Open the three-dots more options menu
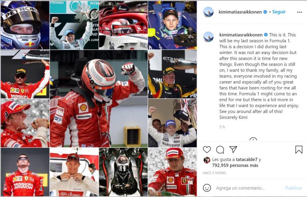Viewport: 307px width, 197px height. point(299,12)
